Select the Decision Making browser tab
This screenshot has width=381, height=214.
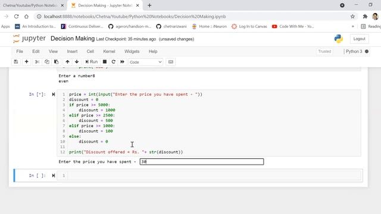[x=105, y=5]
